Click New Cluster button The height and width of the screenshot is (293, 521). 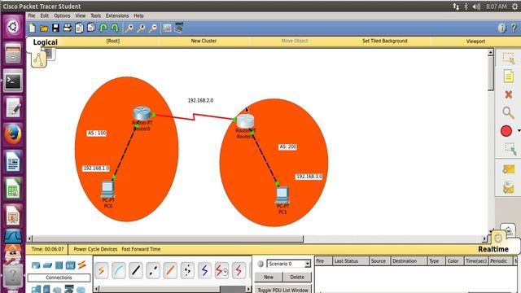(x=204, y=41)
